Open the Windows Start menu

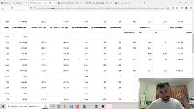pyautogui.click(x=3, y=106)
